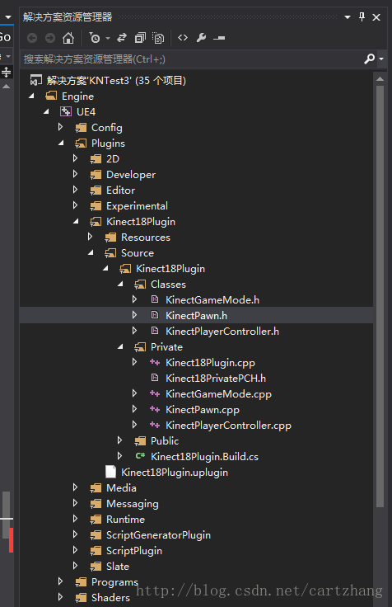Click the C# icon of Kinect18Plugin.Build.cs

click(x=140, y=456)
